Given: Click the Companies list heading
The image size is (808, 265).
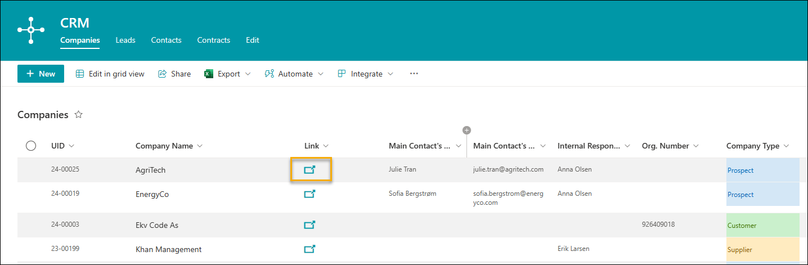Looking at the screenshot, I should [43, 115].
